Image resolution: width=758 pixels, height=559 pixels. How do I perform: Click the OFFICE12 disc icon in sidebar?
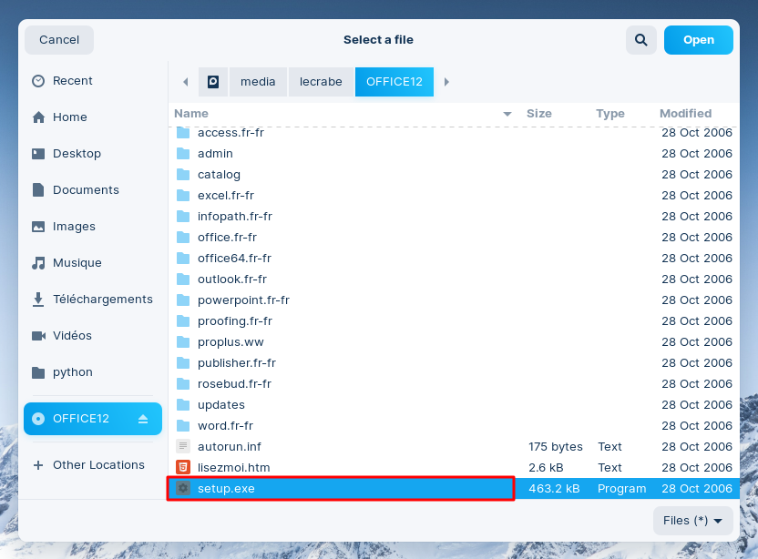point(38,419)
